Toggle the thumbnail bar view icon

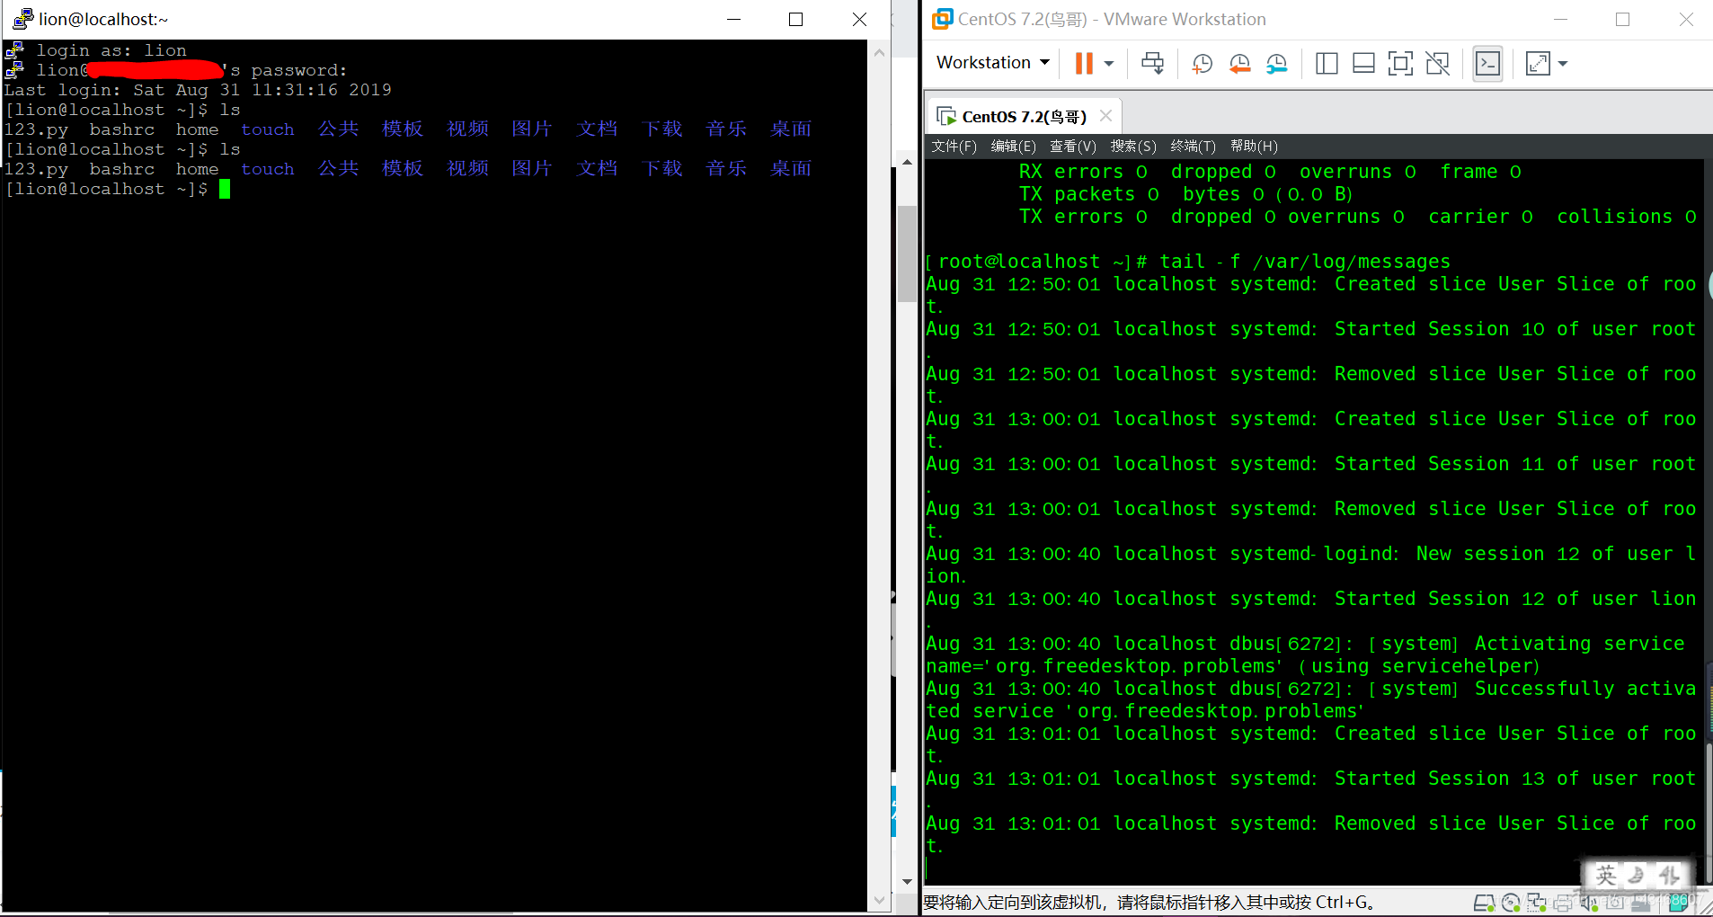1363,63
